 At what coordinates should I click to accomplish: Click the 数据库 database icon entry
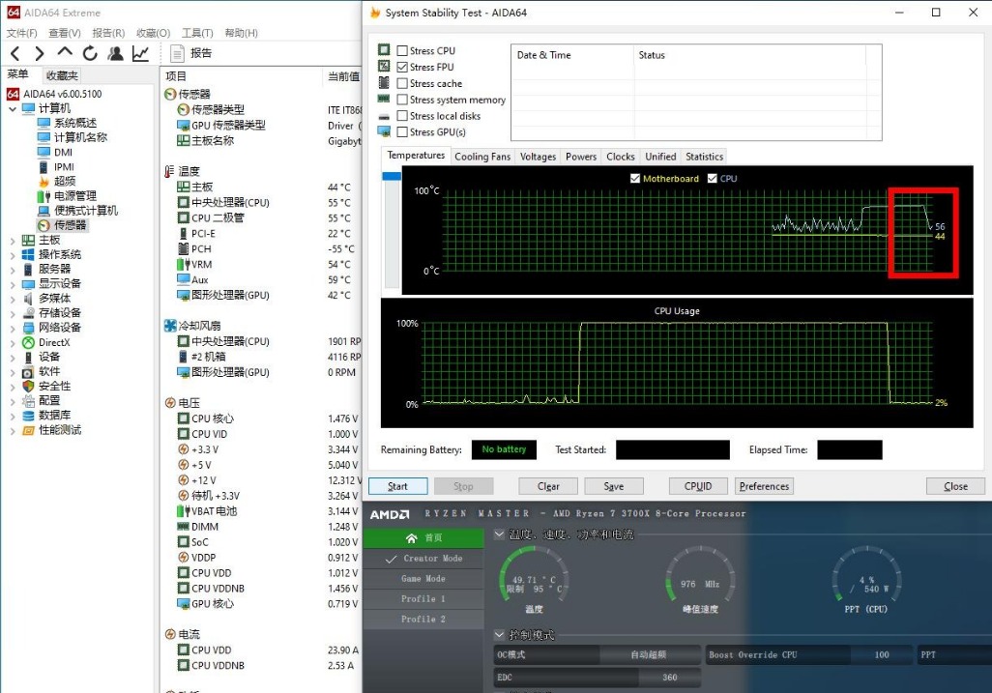28,416
